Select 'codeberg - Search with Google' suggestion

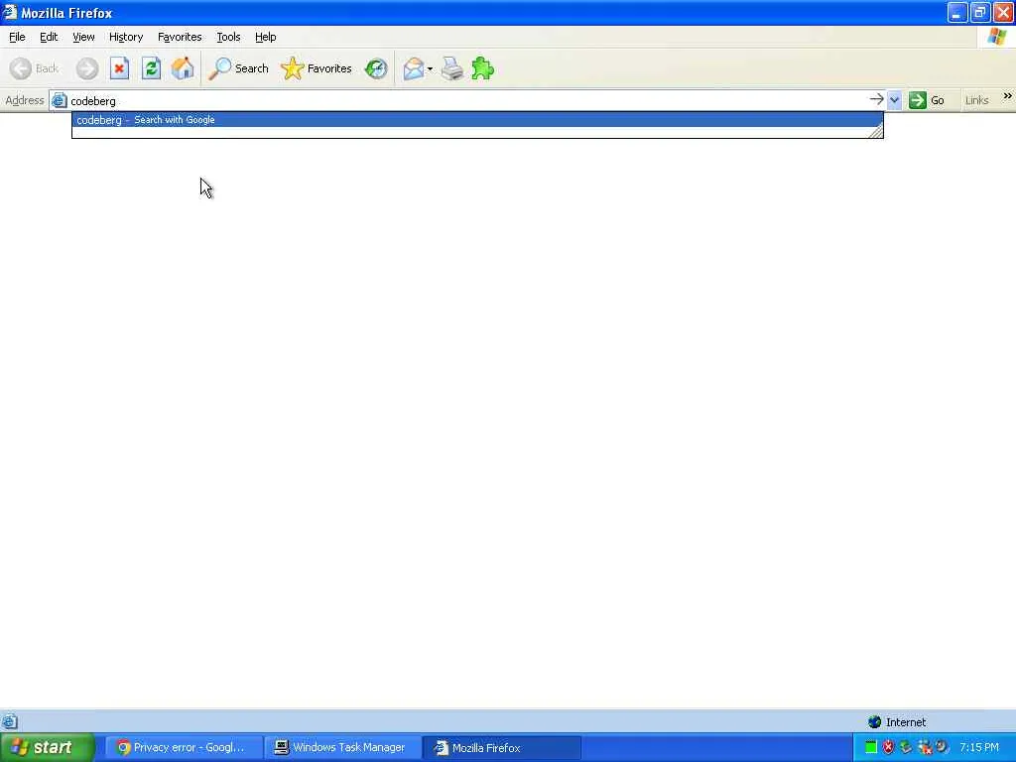[x=477, y=120]
